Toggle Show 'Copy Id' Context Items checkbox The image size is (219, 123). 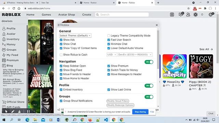(61, 48)
